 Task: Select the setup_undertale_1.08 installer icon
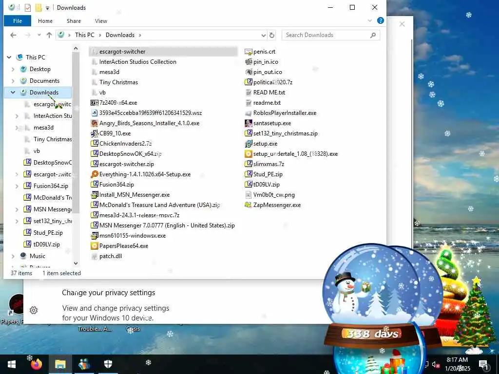click(x=249, y=154)
